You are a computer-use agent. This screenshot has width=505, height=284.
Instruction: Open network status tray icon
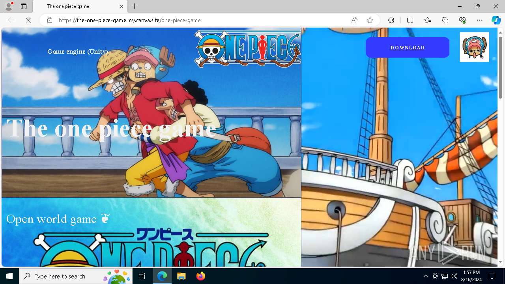tap(445, 276)
